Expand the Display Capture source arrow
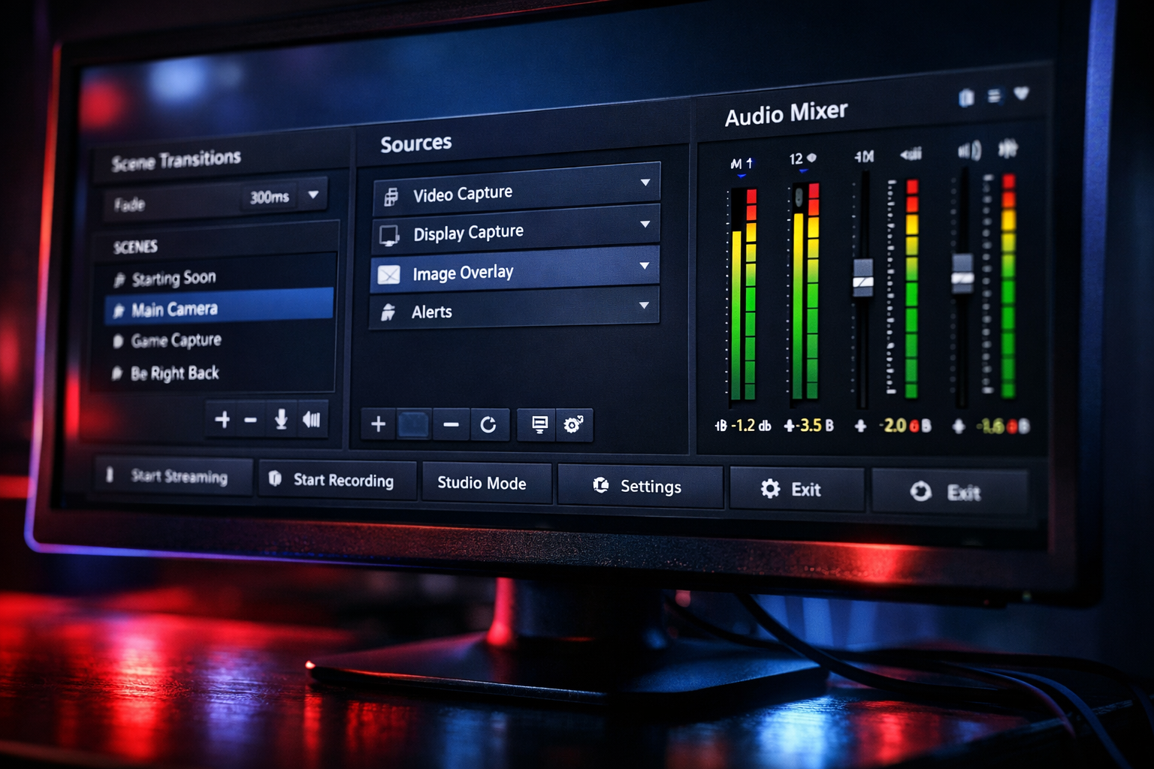 point(645,225)
